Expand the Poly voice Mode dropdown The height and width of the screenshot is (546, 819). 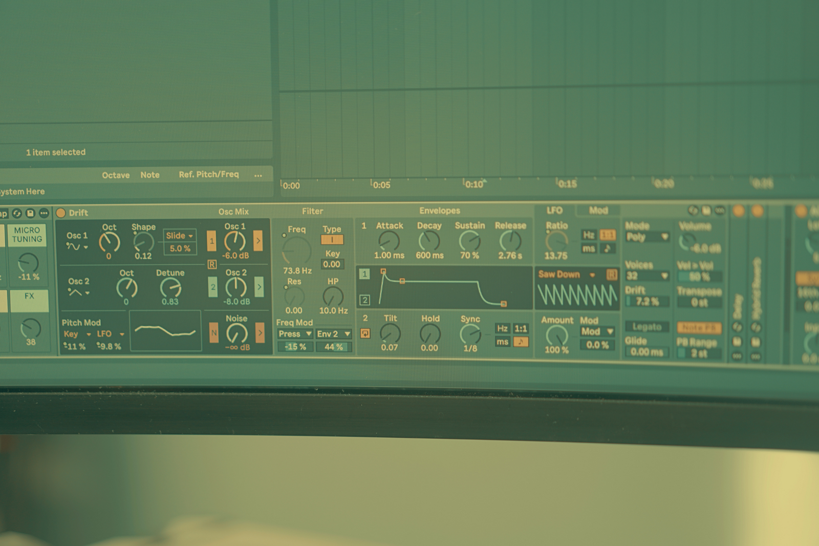(x=647, y=237)
